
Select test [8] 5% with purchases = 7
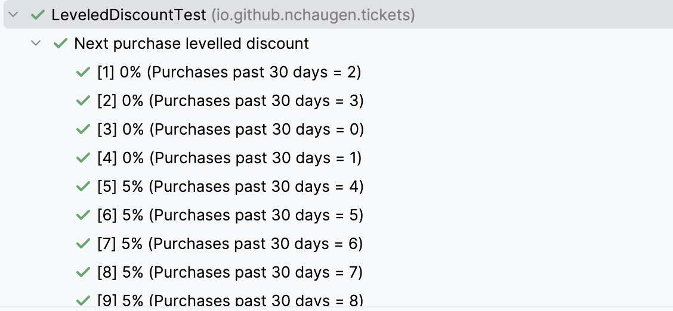tap(230, 272)
